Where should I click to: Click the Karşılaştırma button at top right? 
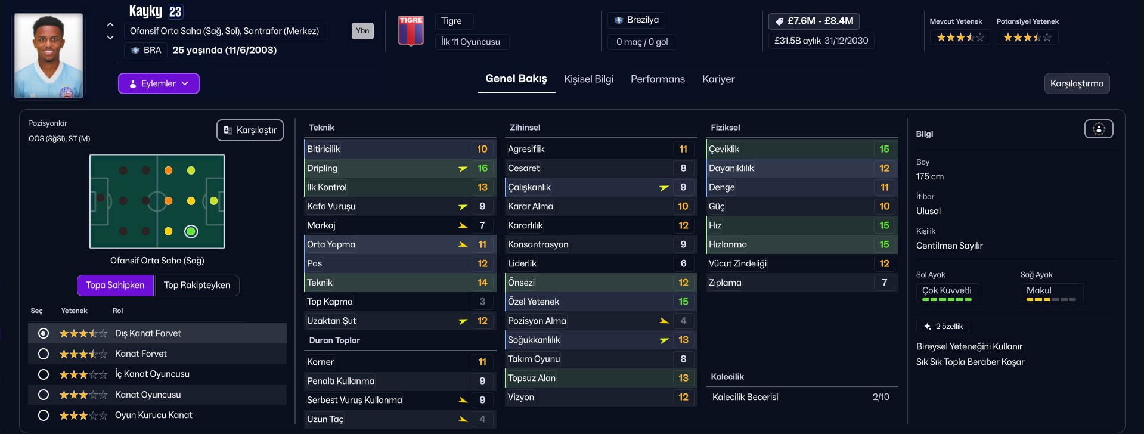tap(1077, 83)
